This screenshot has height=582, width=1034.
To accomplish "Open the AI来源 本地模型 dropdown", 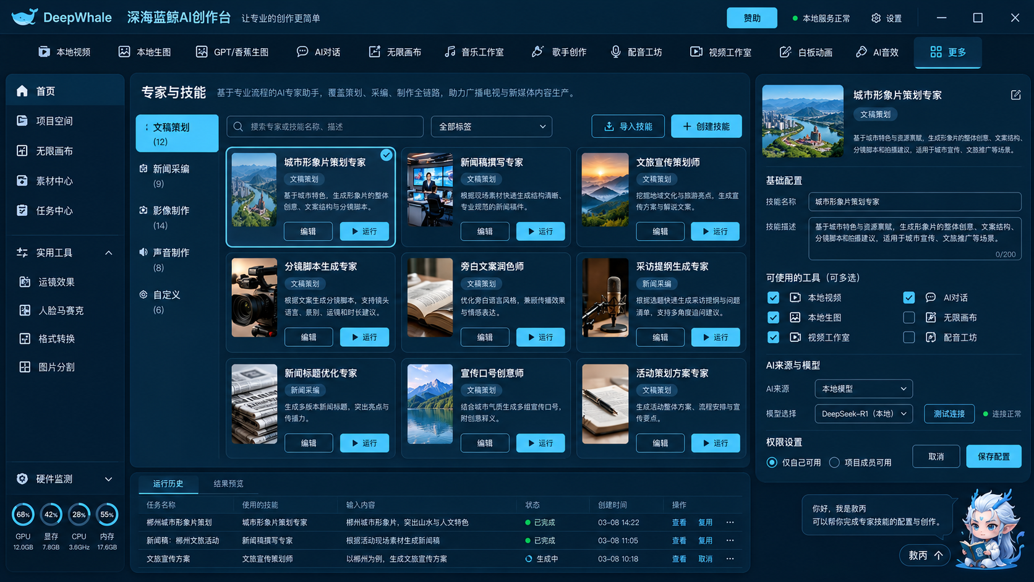I will point(863,389).
